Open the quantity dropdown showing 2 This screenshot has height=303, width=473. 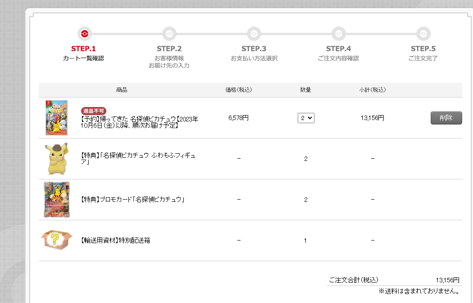[306, 118]
